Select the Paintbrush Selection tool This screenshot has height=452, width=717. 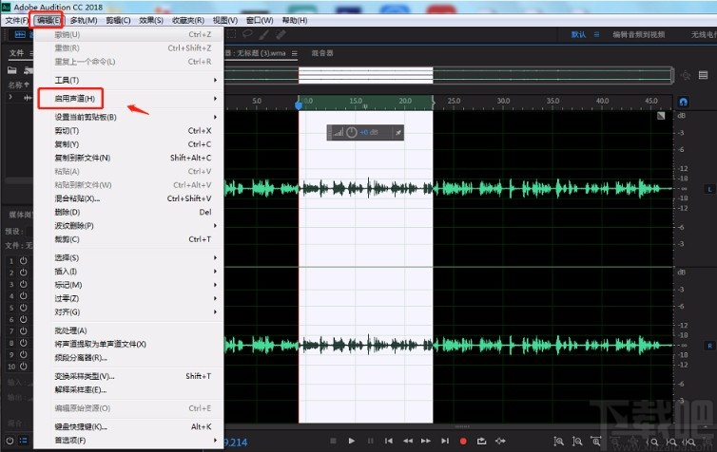[263, 34]
